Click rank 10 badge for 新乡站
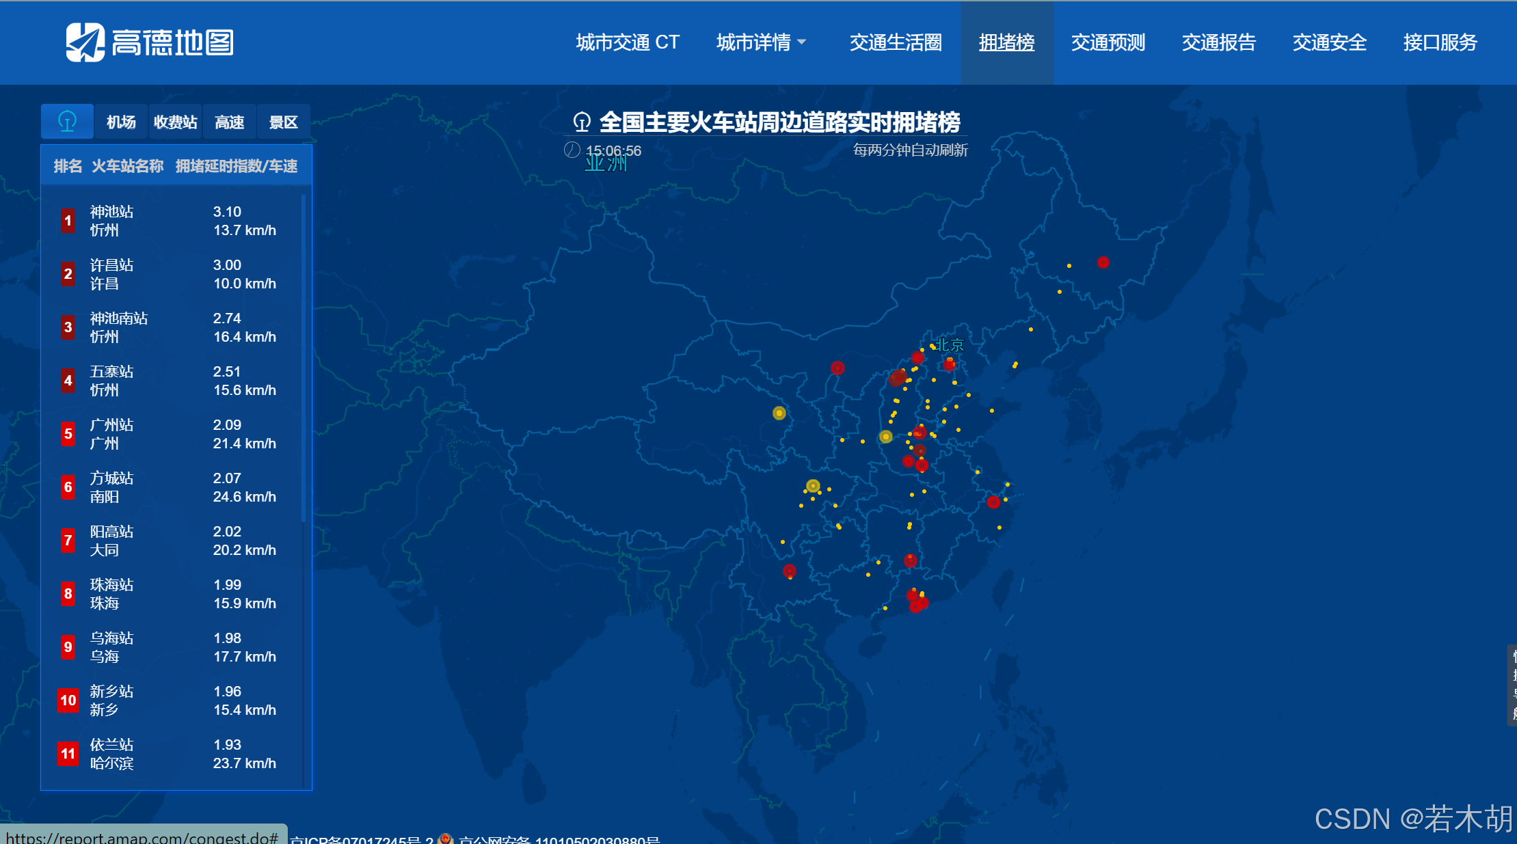1517x844 pixels. 68,700
